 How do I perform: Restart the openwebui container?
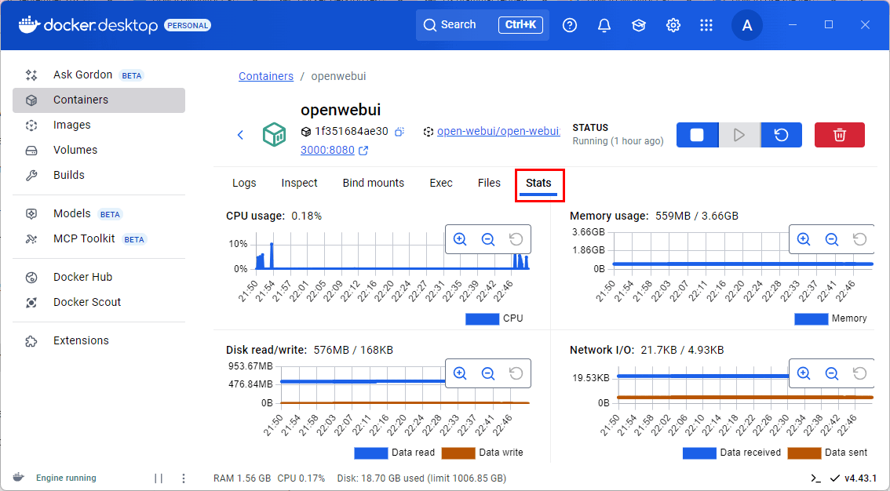tap(781, 135)
